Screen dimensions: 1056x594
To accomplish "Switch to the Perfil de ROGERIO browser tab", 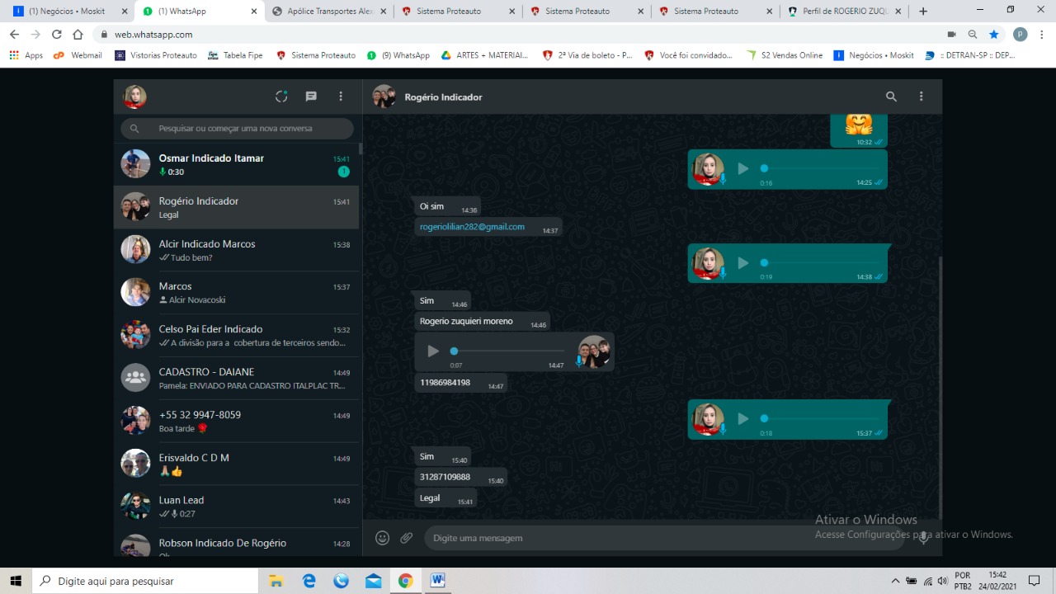I will click(841, 12).
